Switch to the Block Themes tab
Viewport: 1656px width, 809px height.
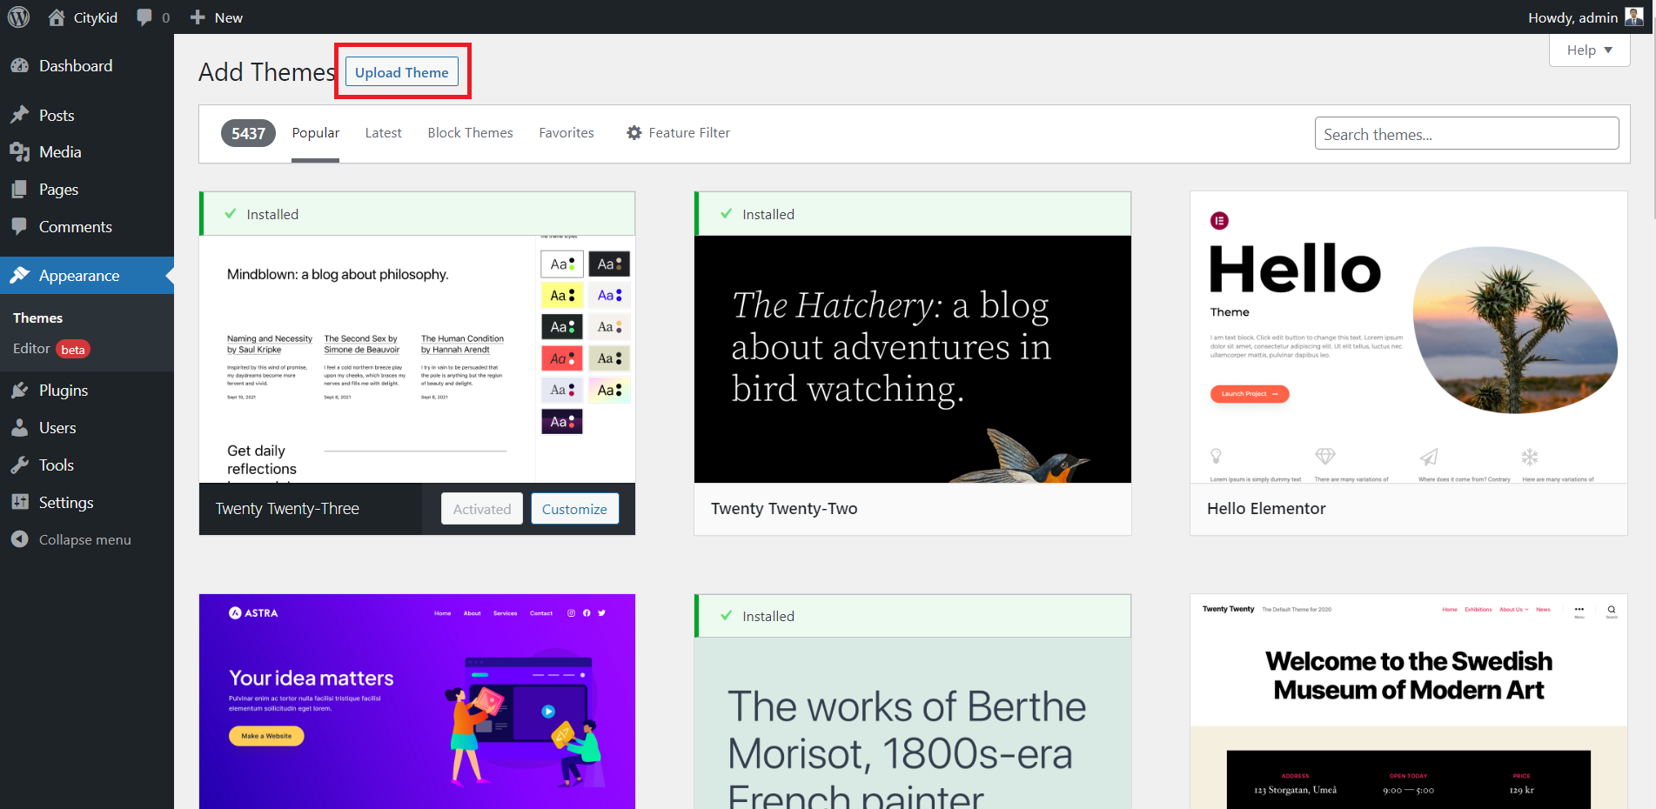point(470,133)
